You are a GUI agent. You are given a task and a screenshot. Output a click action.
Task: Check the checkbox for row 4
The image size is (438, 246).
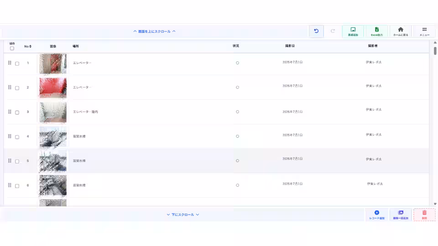click(17, 137)
